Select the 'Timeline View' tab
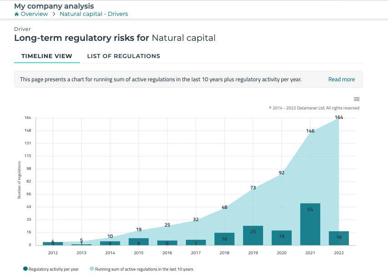This screenshot has height=277, width=388. click(47, 56)
